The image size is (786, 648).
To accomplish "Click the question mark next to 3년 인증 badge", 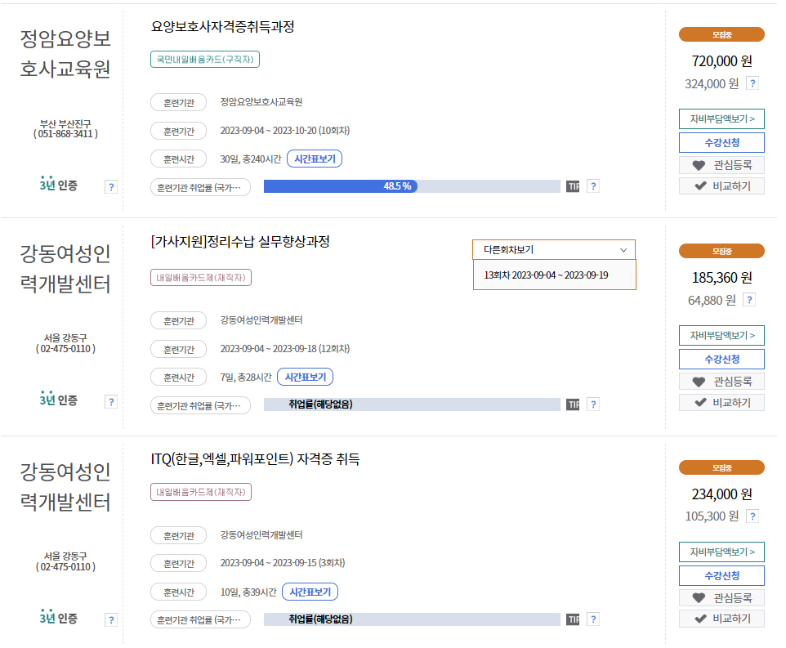I will coord(111,185).
